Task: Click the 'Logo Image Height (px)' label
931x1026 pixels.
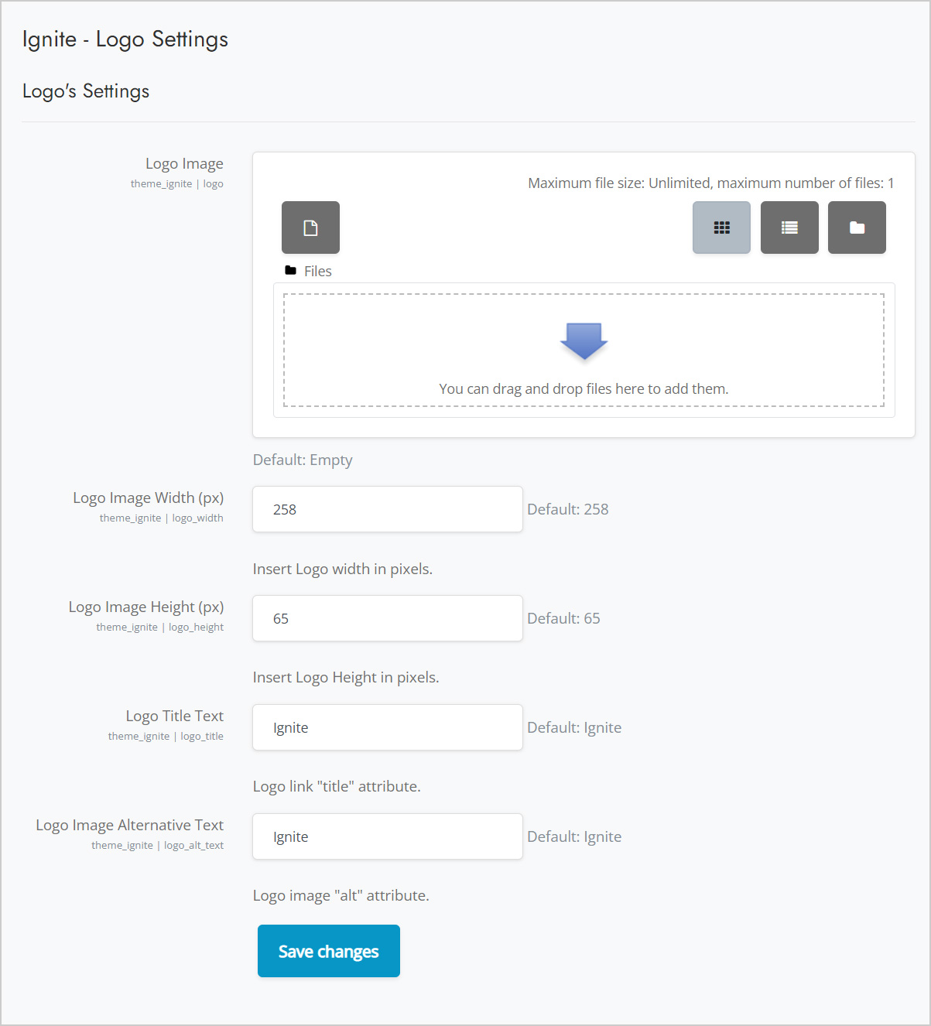Action: [x=146, y=607]
